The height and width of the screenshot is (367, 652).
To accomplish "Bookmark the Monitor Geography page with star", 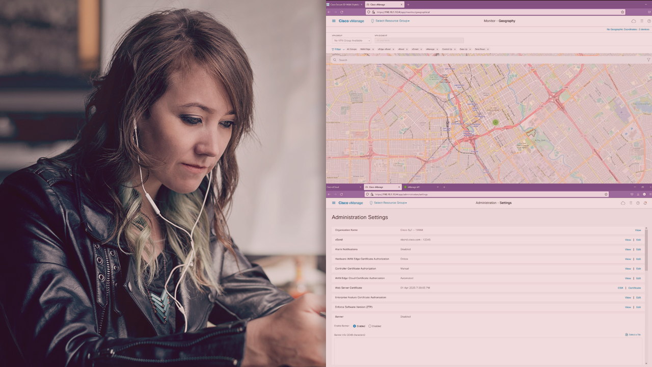I will pyautogui.click(x=622, y=12).
